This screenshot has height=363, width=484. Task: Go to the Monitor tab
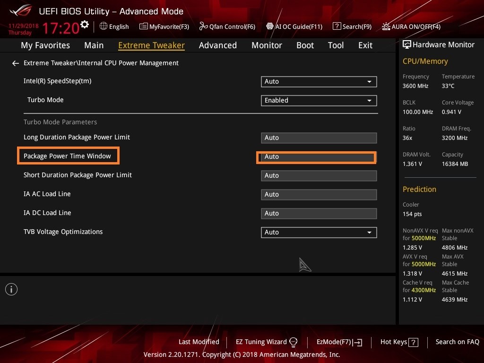[x=267, y=45]
